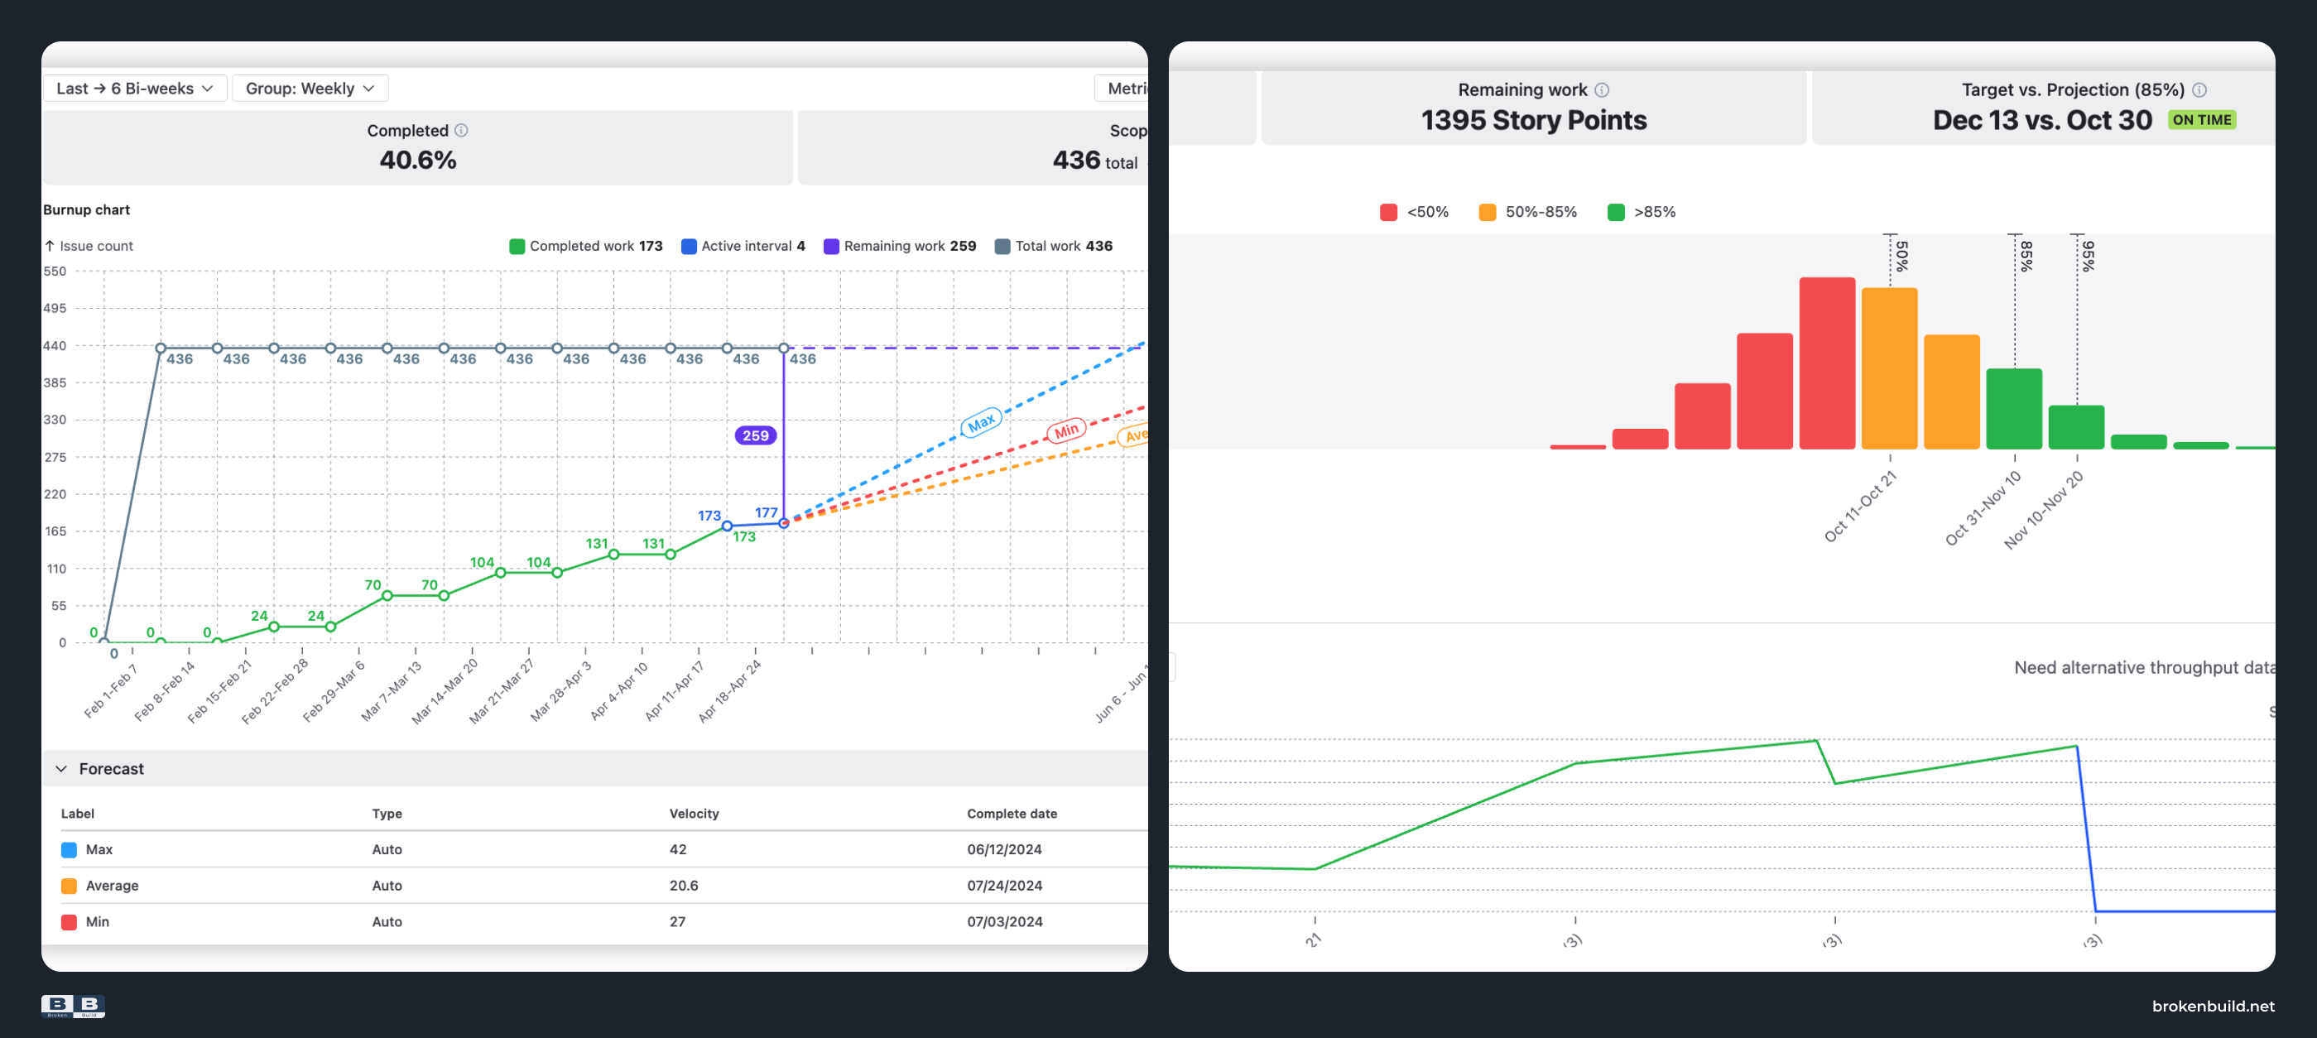Click the 06/12/2024 complete date

(x=1005, y=850)
